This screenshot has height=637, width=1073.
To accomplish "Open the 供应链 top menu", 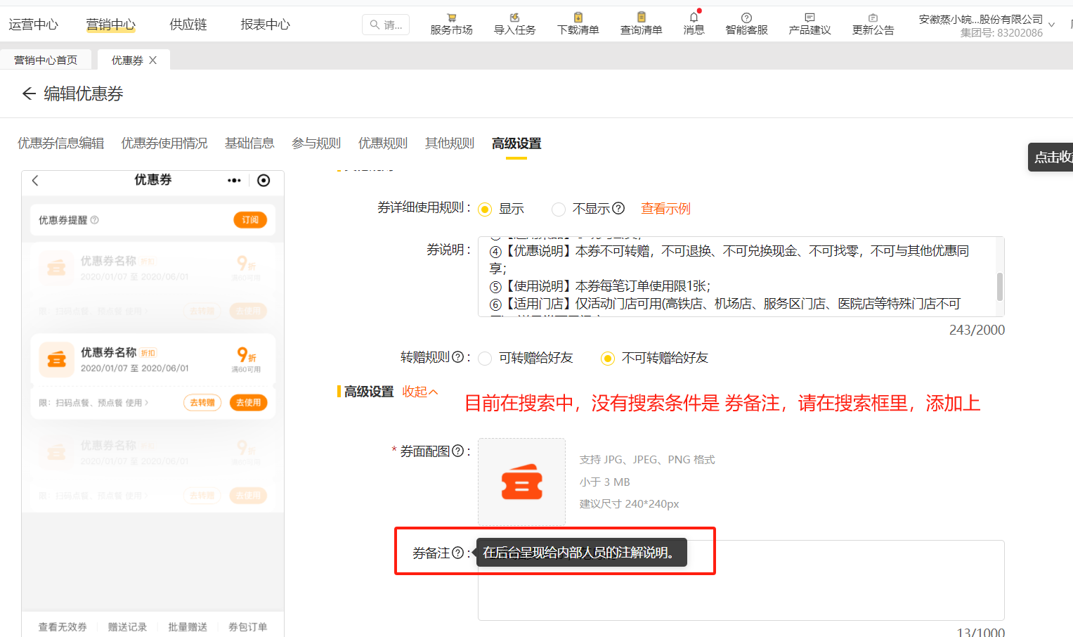I will [188, 25].
